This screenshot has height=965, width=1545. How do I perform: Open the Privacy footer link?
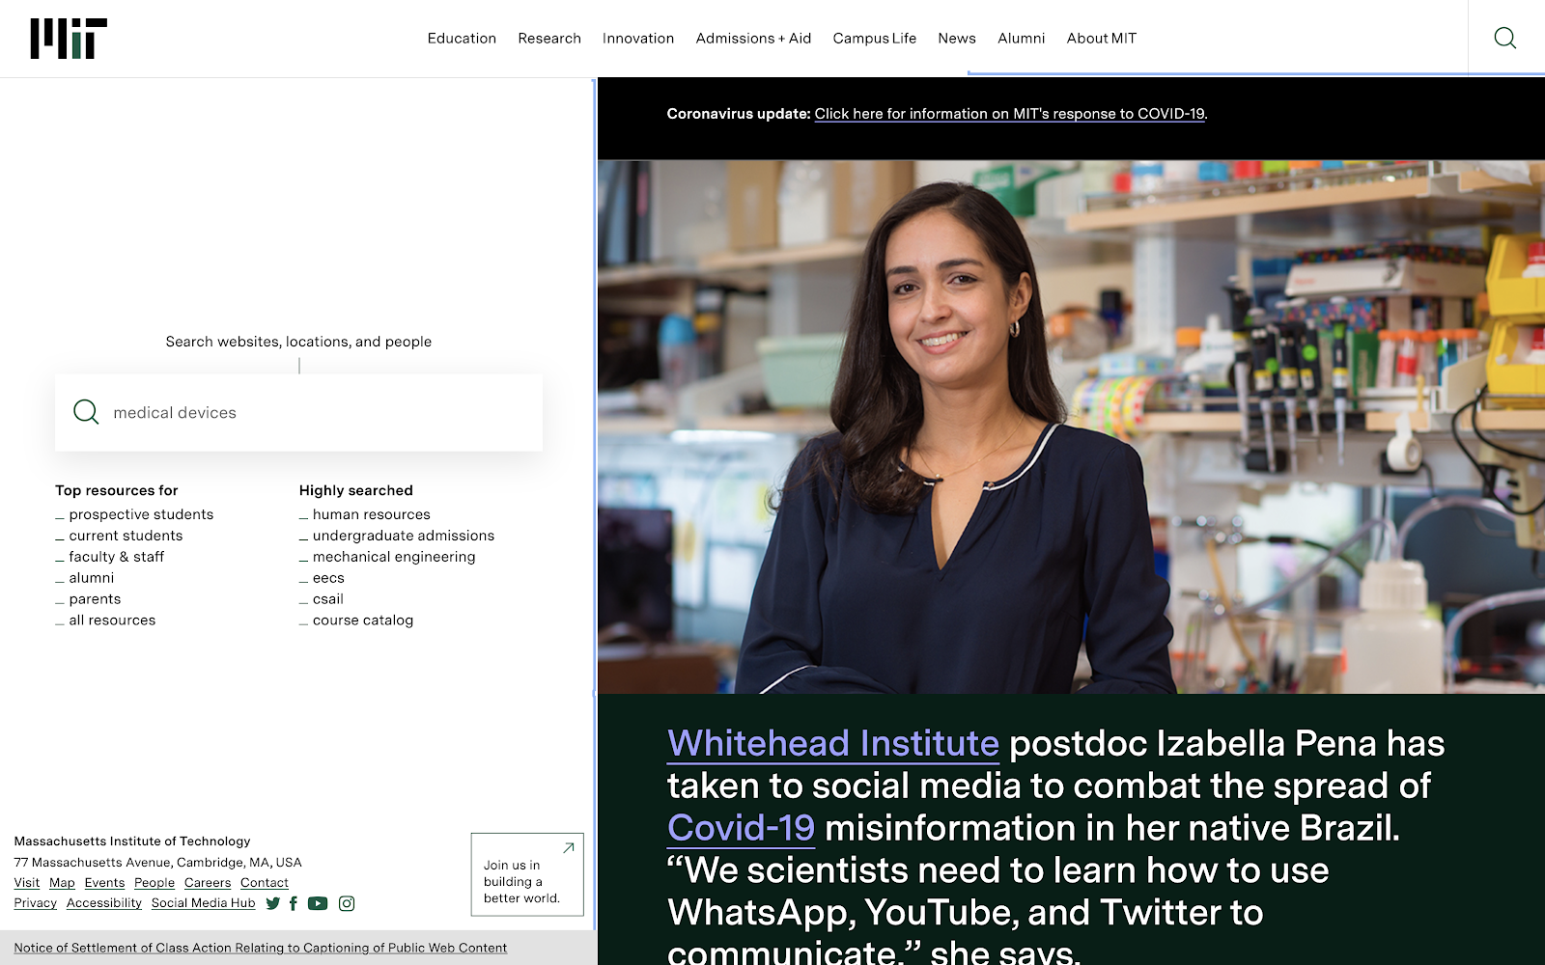tap(36, 903)
